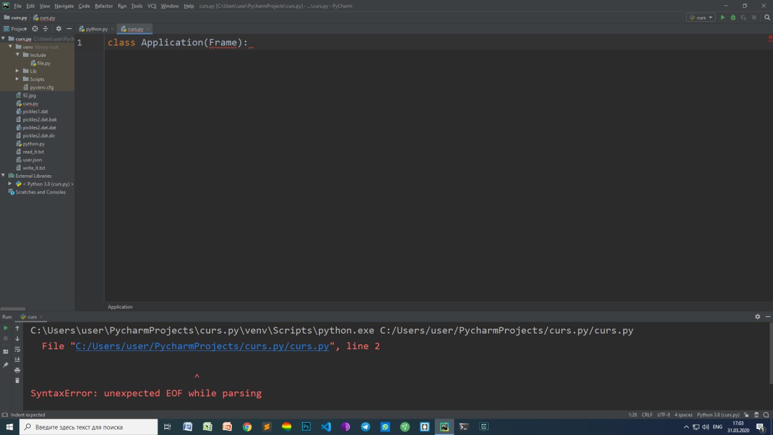Click the grey Stop square in top toolbar

[x=753, y=18]
